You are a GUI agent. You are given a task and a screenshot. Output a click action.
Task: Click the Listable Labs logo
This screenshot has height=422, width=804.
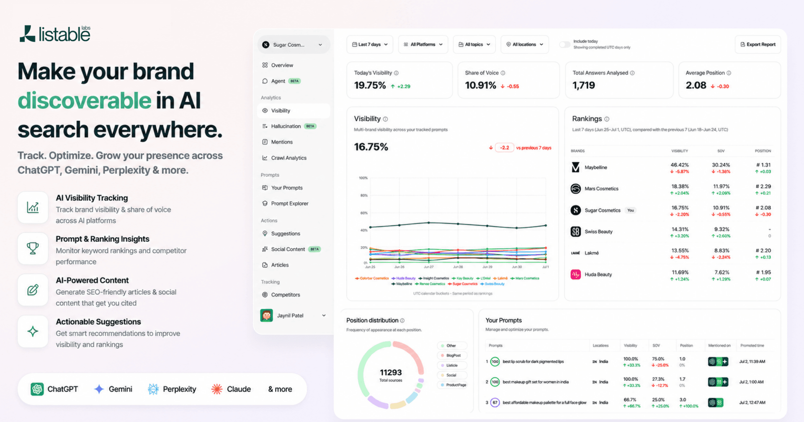pos(55,34)
